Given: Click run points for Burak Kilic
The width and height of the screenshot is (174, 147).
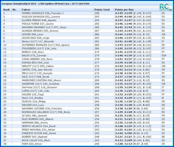Looking at the screenshot, I should tap(132, 77).
